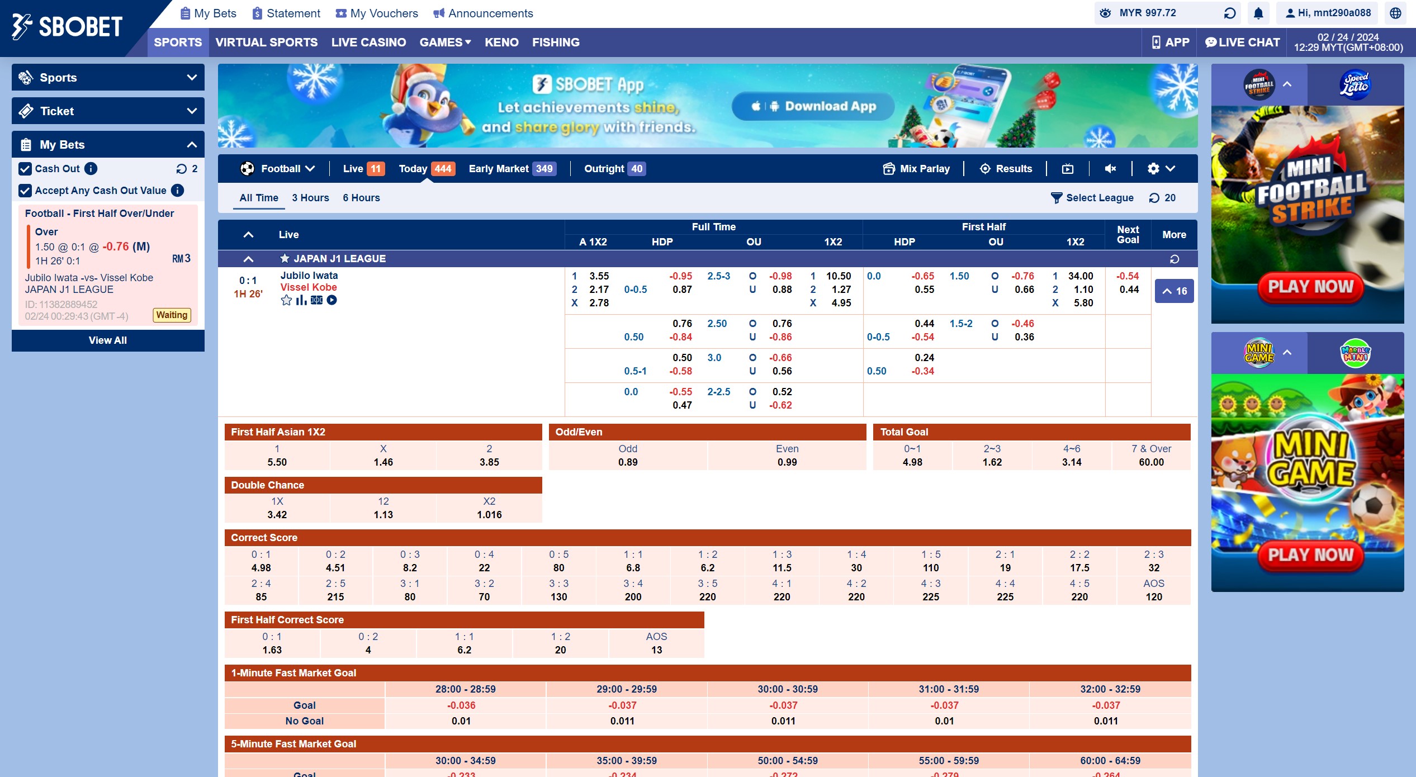
Task: Click PLAY NOW on Mini Football Strike
Action: tap(1311, 287)
